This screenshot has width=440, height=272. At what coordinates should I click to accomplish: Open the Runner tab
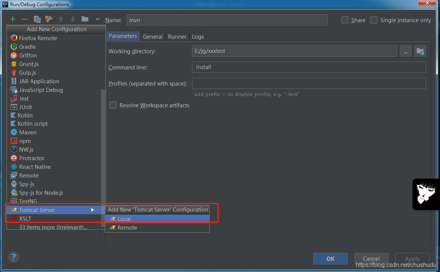pos(177,37)
